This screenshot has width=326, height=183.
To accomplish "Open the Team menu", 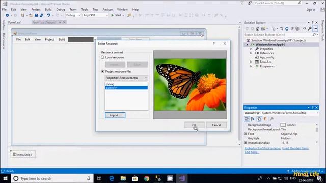I will [73, 10].
